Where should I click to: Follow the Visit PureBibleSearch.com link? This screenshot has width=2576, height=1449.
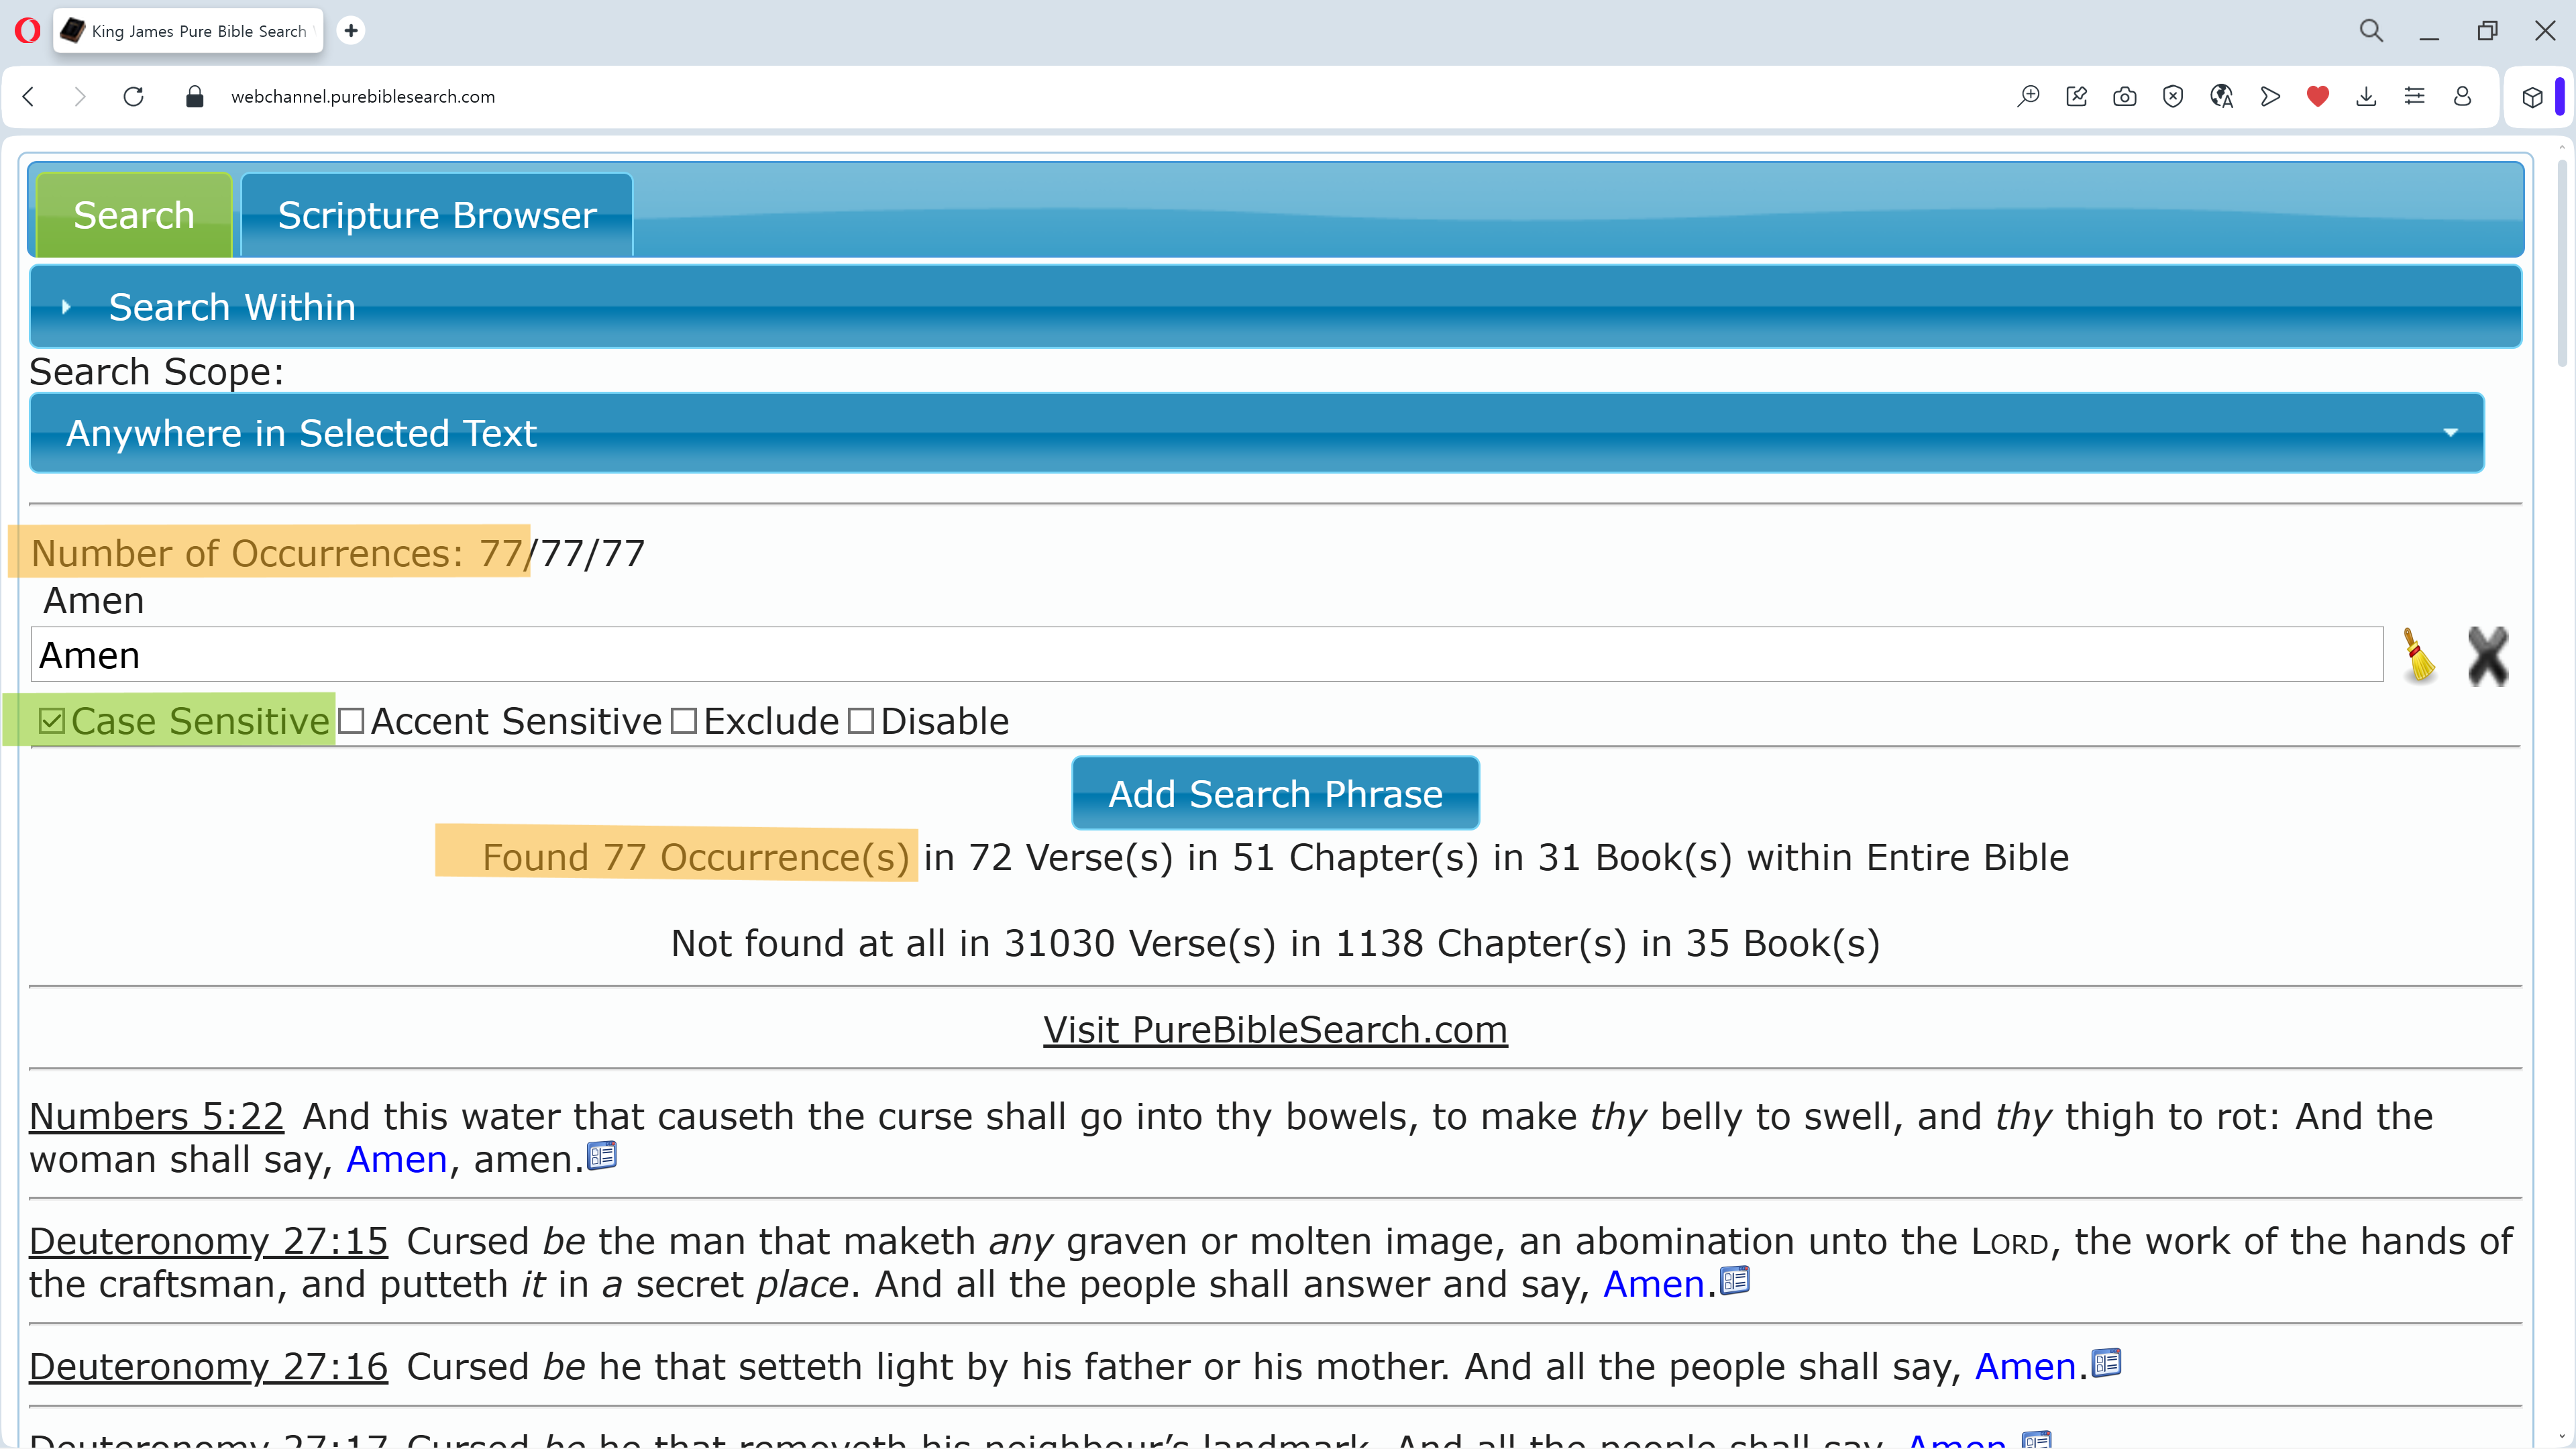[1275, 1030]
